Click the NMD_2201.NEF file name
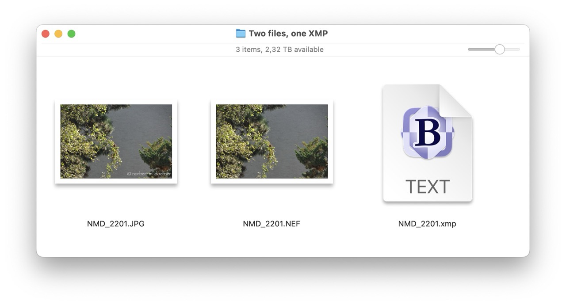The image size is (566, 305). coord(272,224)
